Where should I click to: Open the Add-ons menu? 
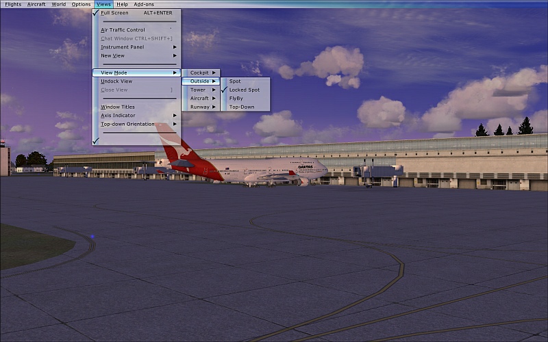[144, 4]
